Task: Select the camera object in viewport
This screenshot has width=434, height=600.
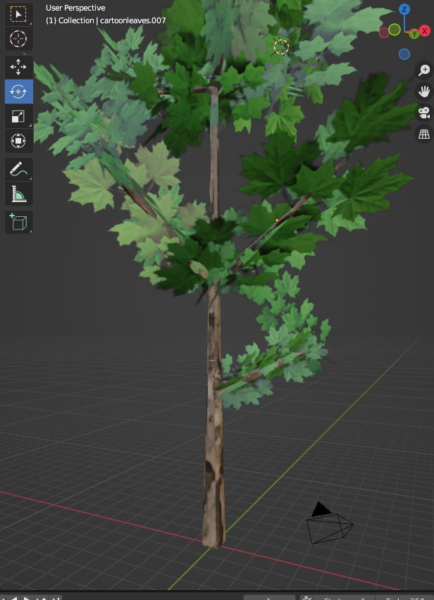Action: pos(329,524)
